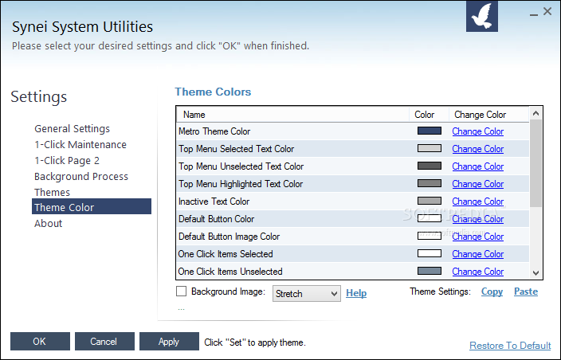The image size is (561, 360).
Task: Open General Settings page
Action: pyautogui.click(x=72, y=129)
